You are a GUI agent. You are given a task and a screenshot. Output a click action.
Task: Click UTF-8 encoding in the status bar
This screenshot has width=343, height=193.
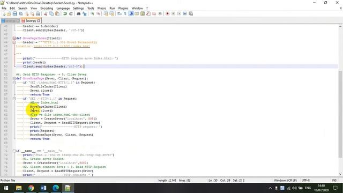305,180
